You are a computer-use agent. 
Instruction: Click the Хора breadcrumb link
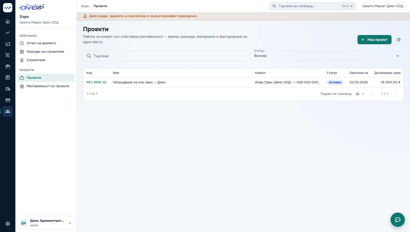click(x=85, y=6)
